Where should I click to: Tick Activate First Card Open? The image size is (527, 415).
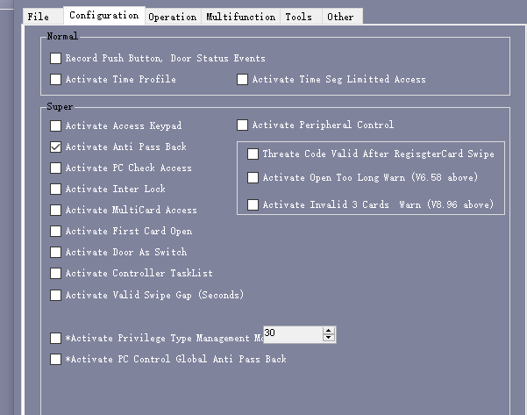point(55,231)
